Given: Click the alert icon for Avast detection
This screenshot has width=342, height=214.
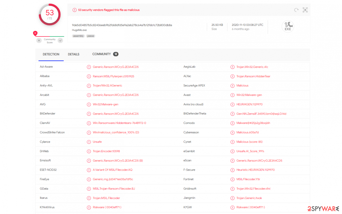Looking at the screenshot, I should (232, 95).
